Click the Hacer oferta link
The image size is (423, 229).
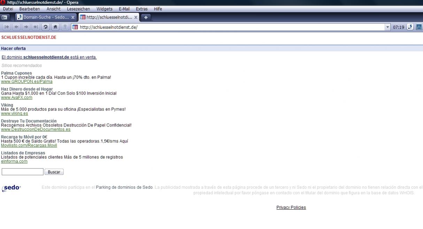[13, 49]
